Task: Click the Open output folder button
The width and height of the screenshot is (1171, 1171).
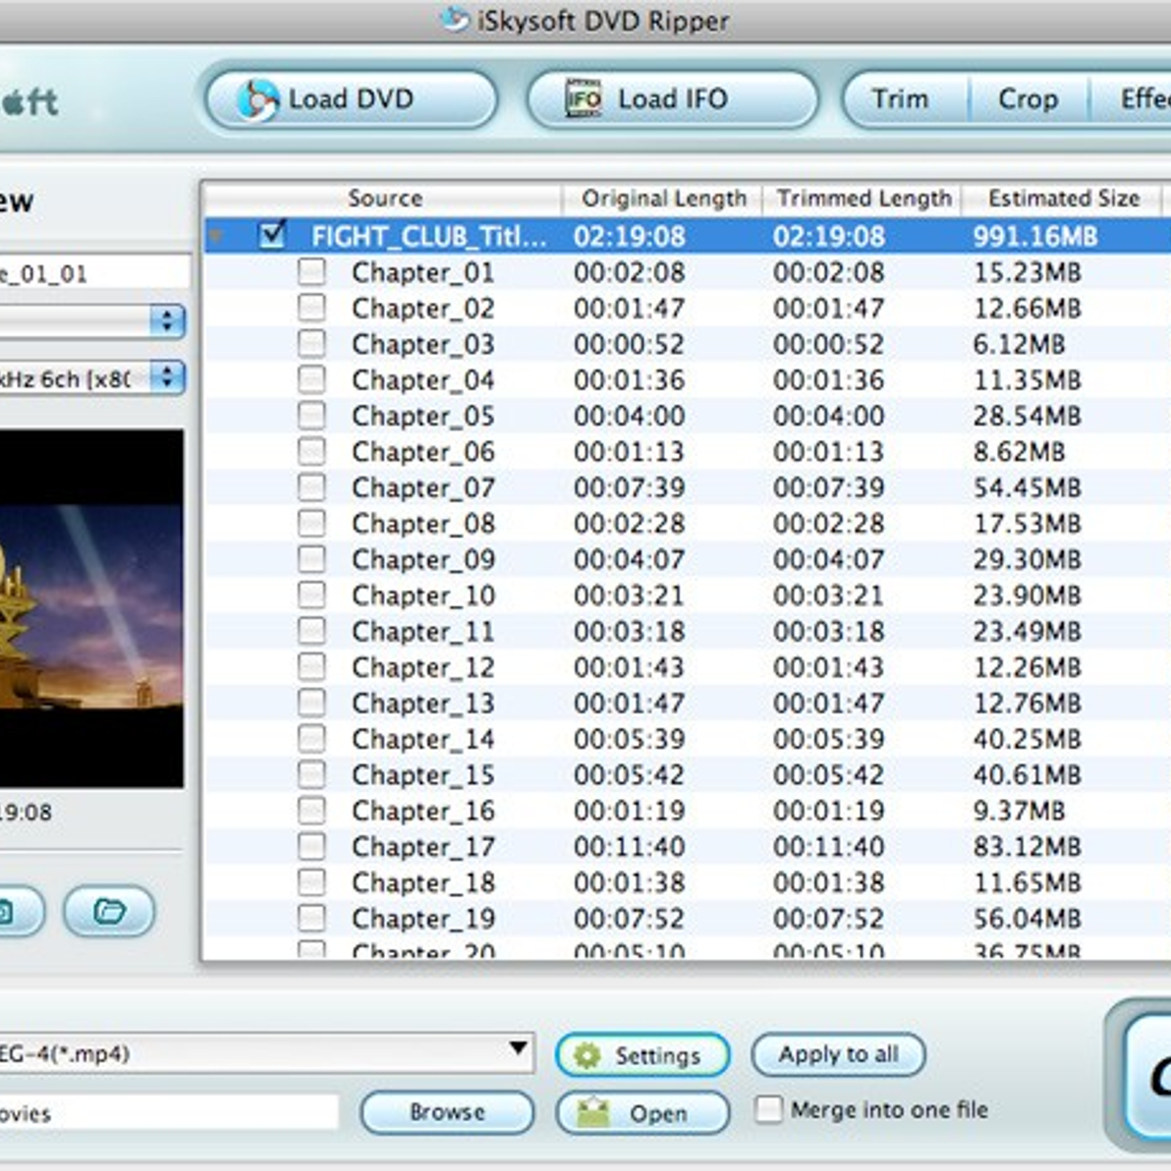Action: point(643,1112)
